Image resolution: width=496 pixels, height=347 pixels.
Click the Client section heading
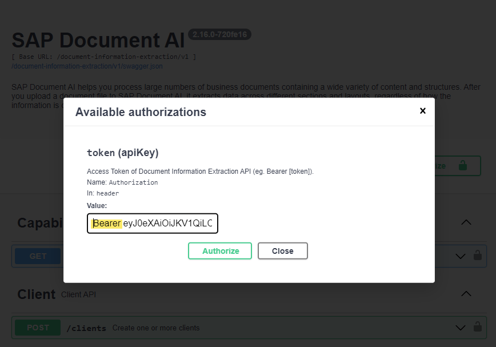pos(37,294)
